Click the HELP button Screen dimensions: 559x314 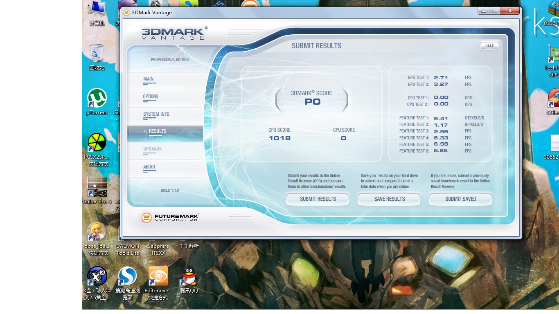[489, 46]
